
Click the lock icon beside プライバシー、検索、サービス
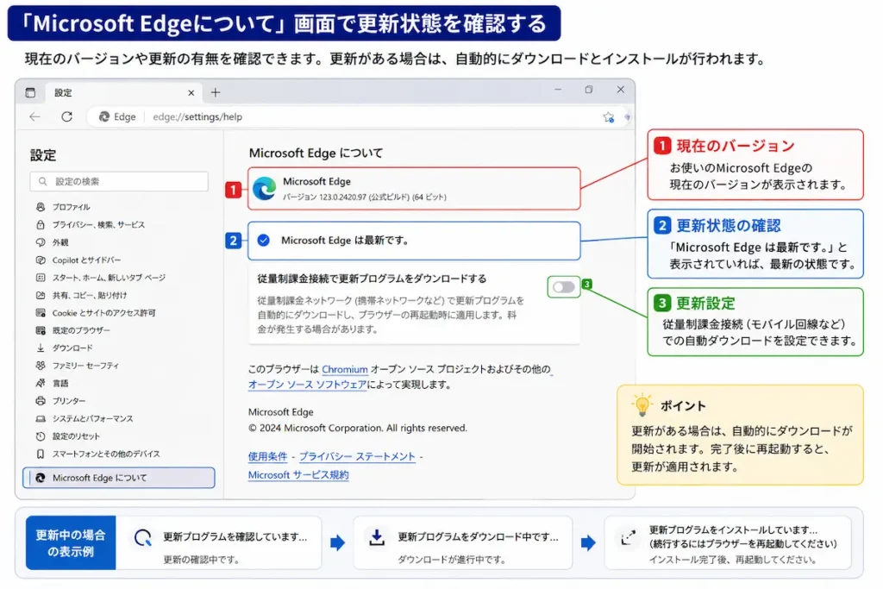[x=41, y=225]
